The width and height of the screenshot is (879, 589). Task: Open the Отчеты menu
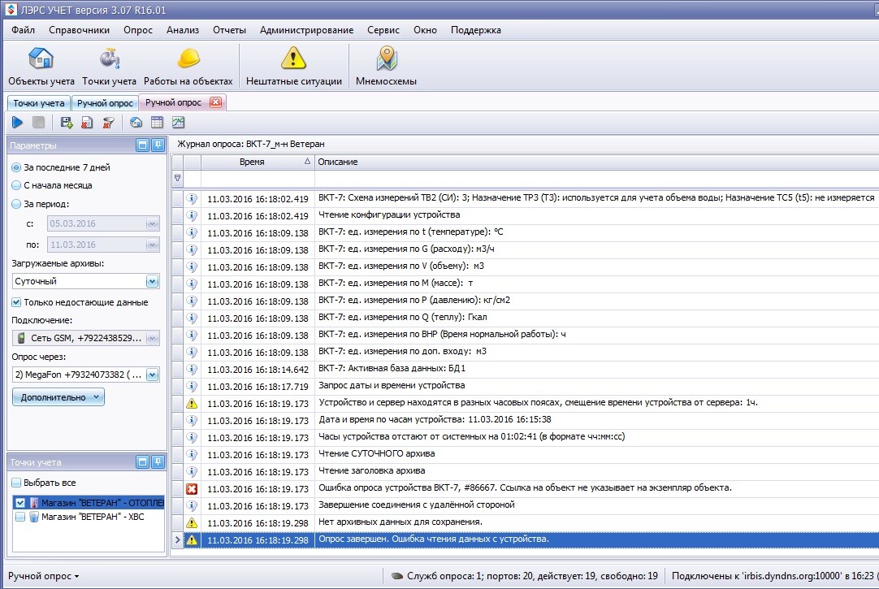click(229, 30)
